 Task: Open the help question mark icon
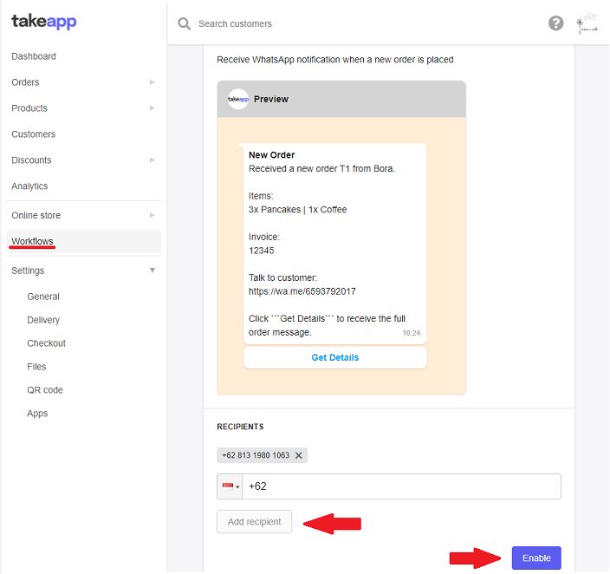tap(556, 23)
